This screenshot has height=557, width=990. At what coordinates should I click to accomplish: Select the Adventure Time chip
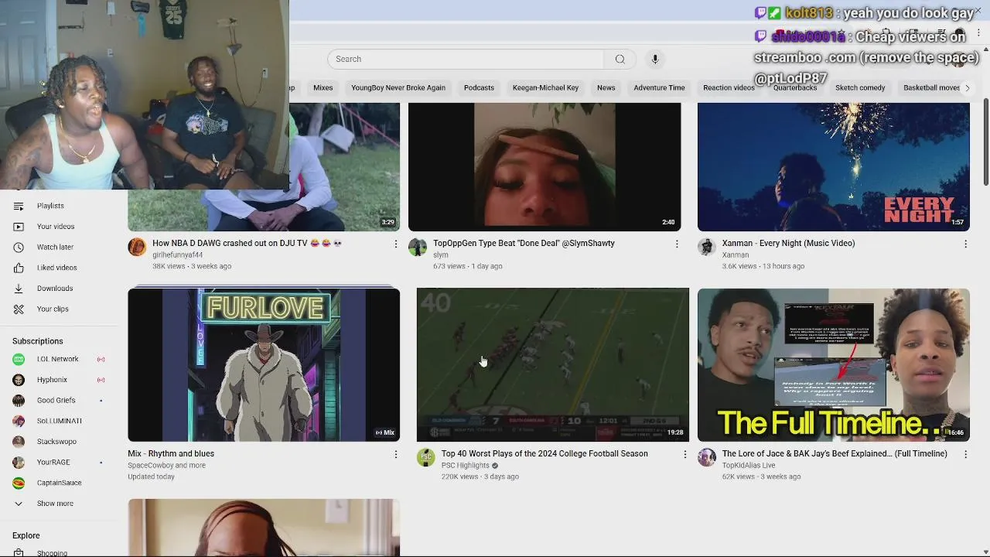pyautogui.click(x=659, y=88)
